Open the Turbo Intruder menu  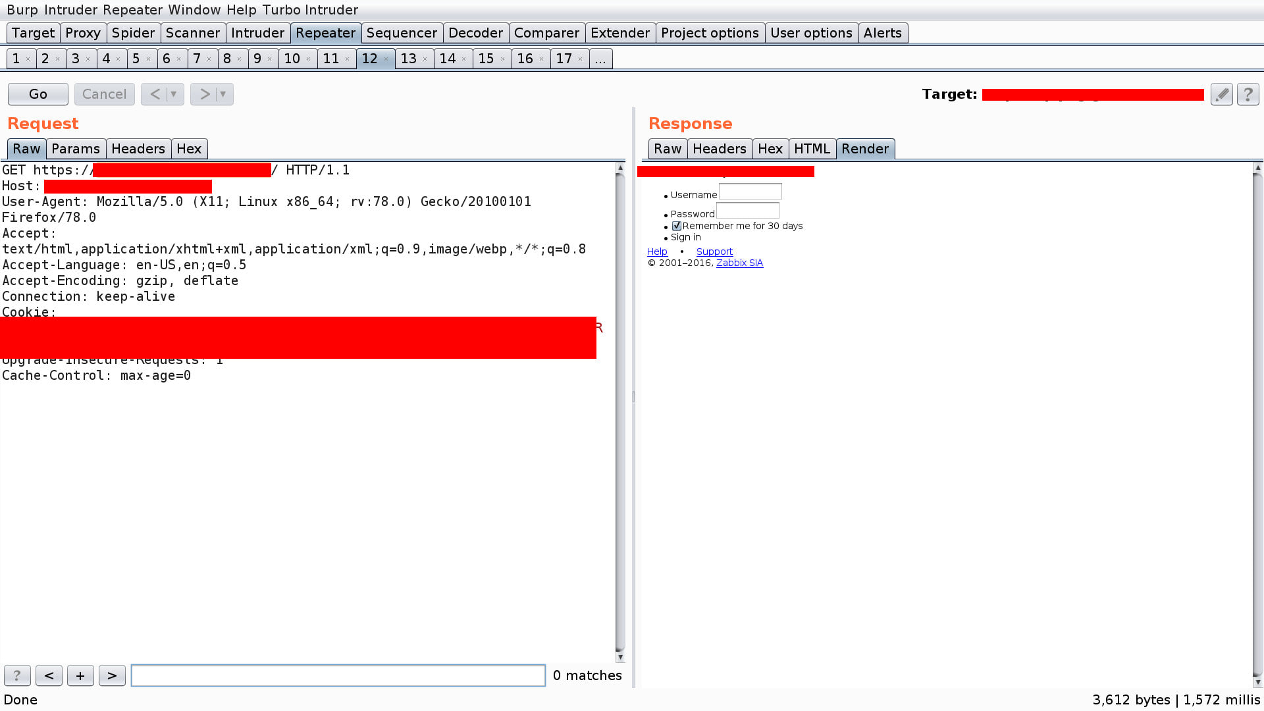pos(310,10)
